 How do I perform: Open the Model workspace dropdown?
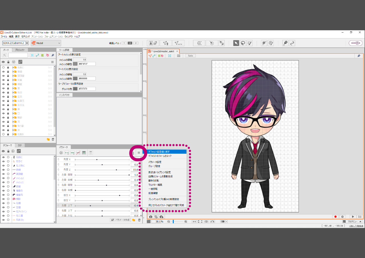[x=46, y=43]
